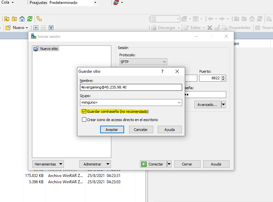This screenshot has height=202, width=273.
Task: Click the plus select-files icon
Action: 36,28
